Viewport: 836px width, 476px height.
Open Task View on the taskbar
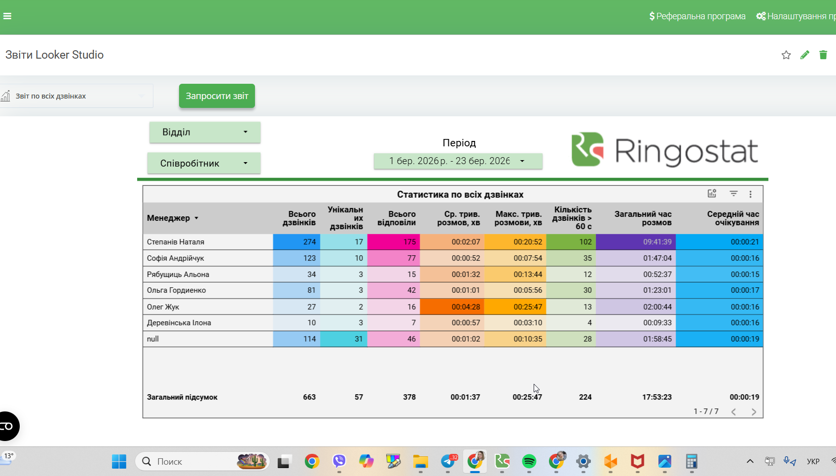[284, 462]
